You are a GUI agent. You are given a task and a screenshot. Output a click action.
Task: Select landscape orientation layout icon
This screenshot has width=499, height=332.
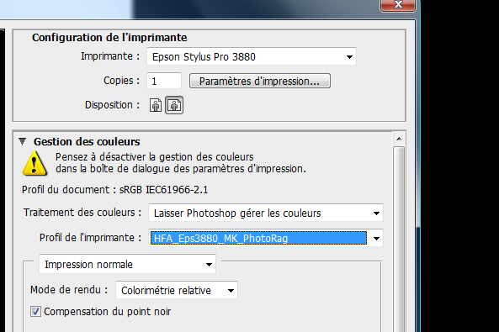click(174, 105)
